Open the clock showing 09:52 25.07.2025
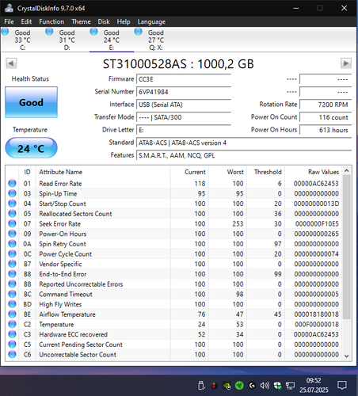The image size is (358, 396). 314,385
